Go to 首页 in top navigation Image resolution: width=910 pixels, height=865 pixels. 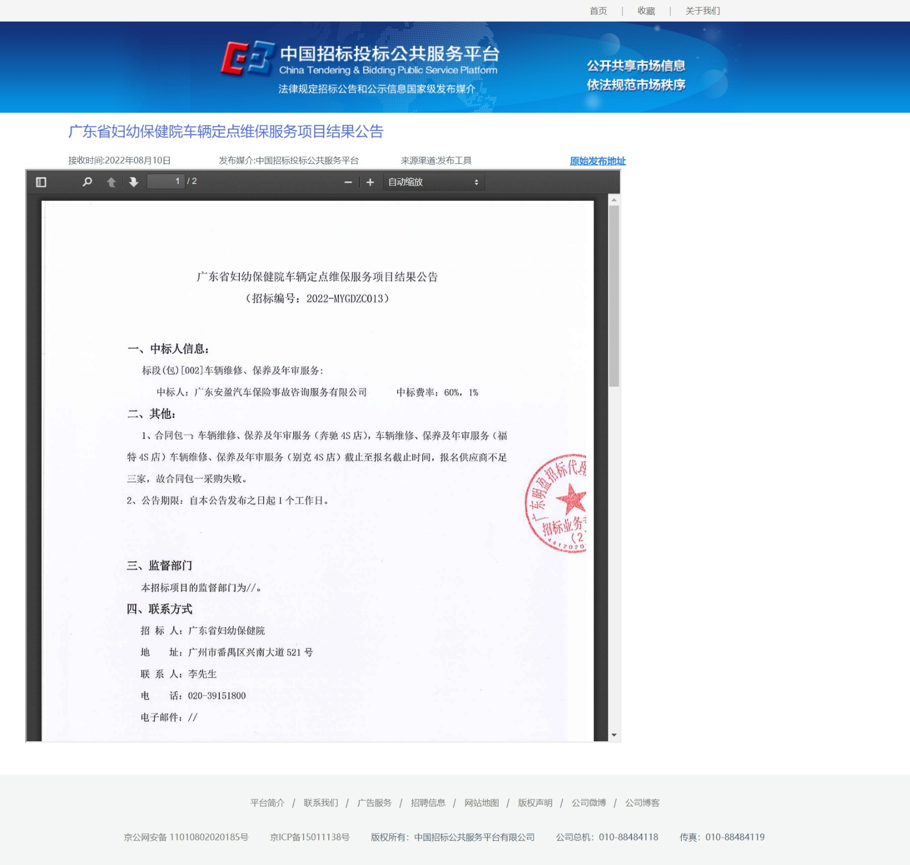click(598, 11)
